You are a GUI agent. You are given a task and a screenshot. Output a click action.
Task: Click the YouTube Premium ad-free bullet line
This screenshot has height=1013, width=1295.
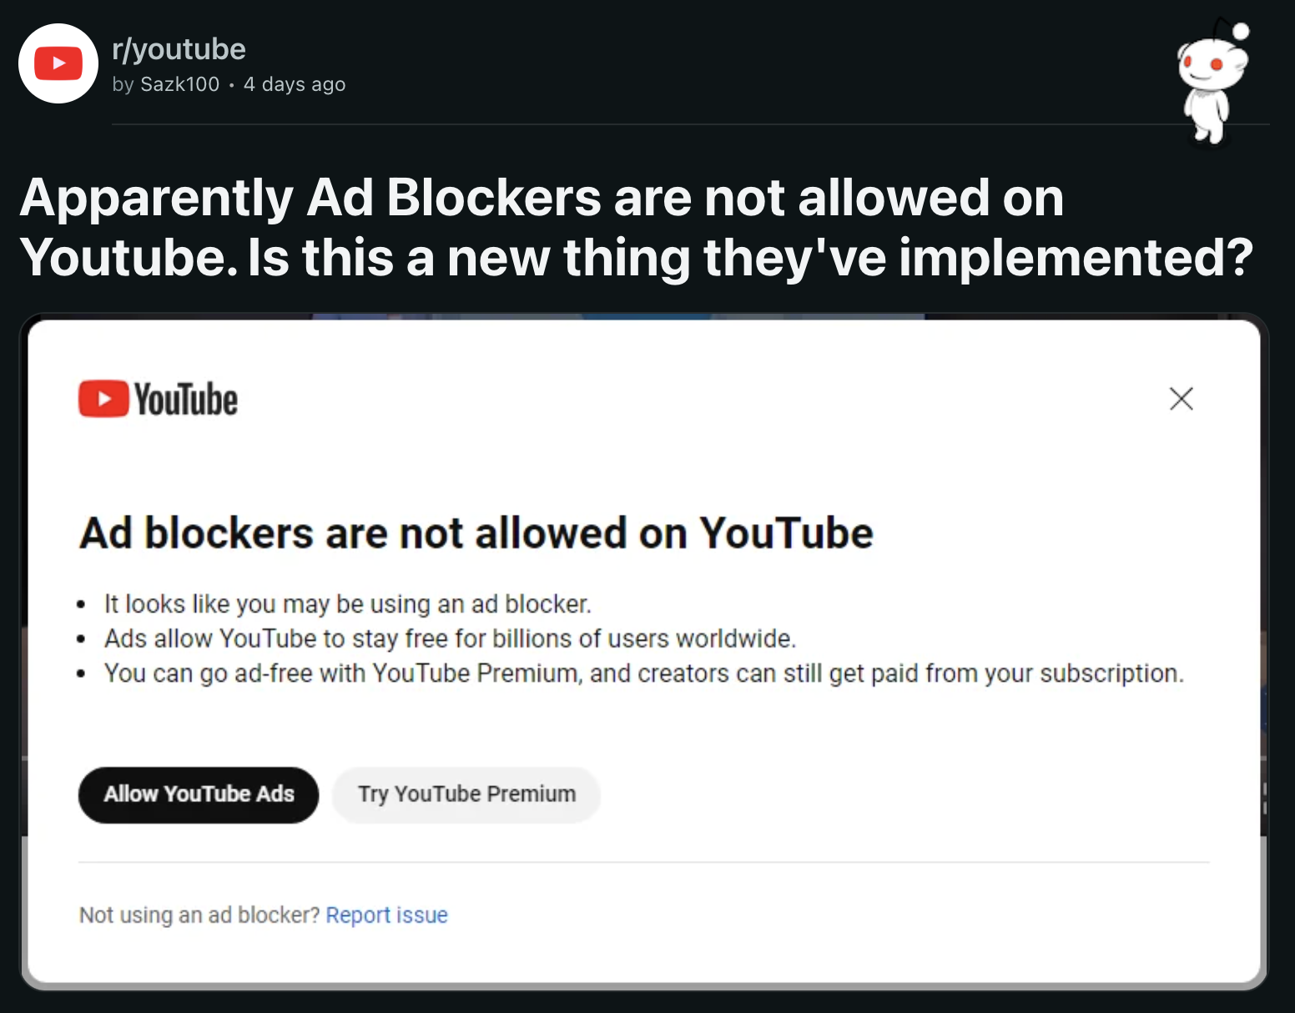(643, 673)
